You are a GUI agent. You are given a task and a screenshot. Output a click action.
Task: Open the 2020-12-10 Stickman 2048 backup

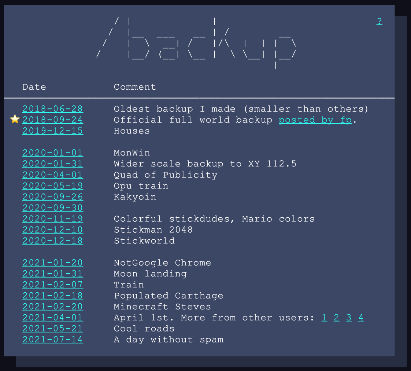[x=52, y=230]
